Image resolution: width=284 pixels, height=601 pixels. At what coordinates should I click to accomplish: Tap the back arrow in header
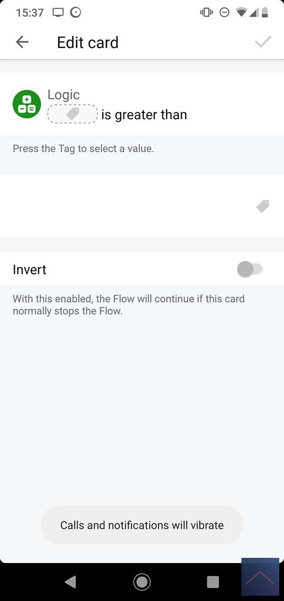click(x=22, y=42)
